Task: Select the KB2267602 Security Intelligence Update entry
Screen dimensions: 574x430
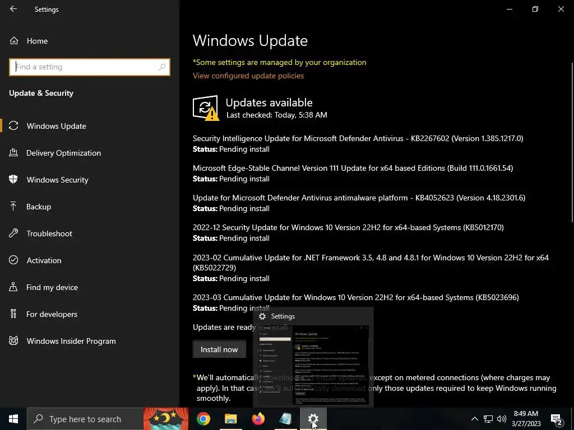Action: click(358, 139)
